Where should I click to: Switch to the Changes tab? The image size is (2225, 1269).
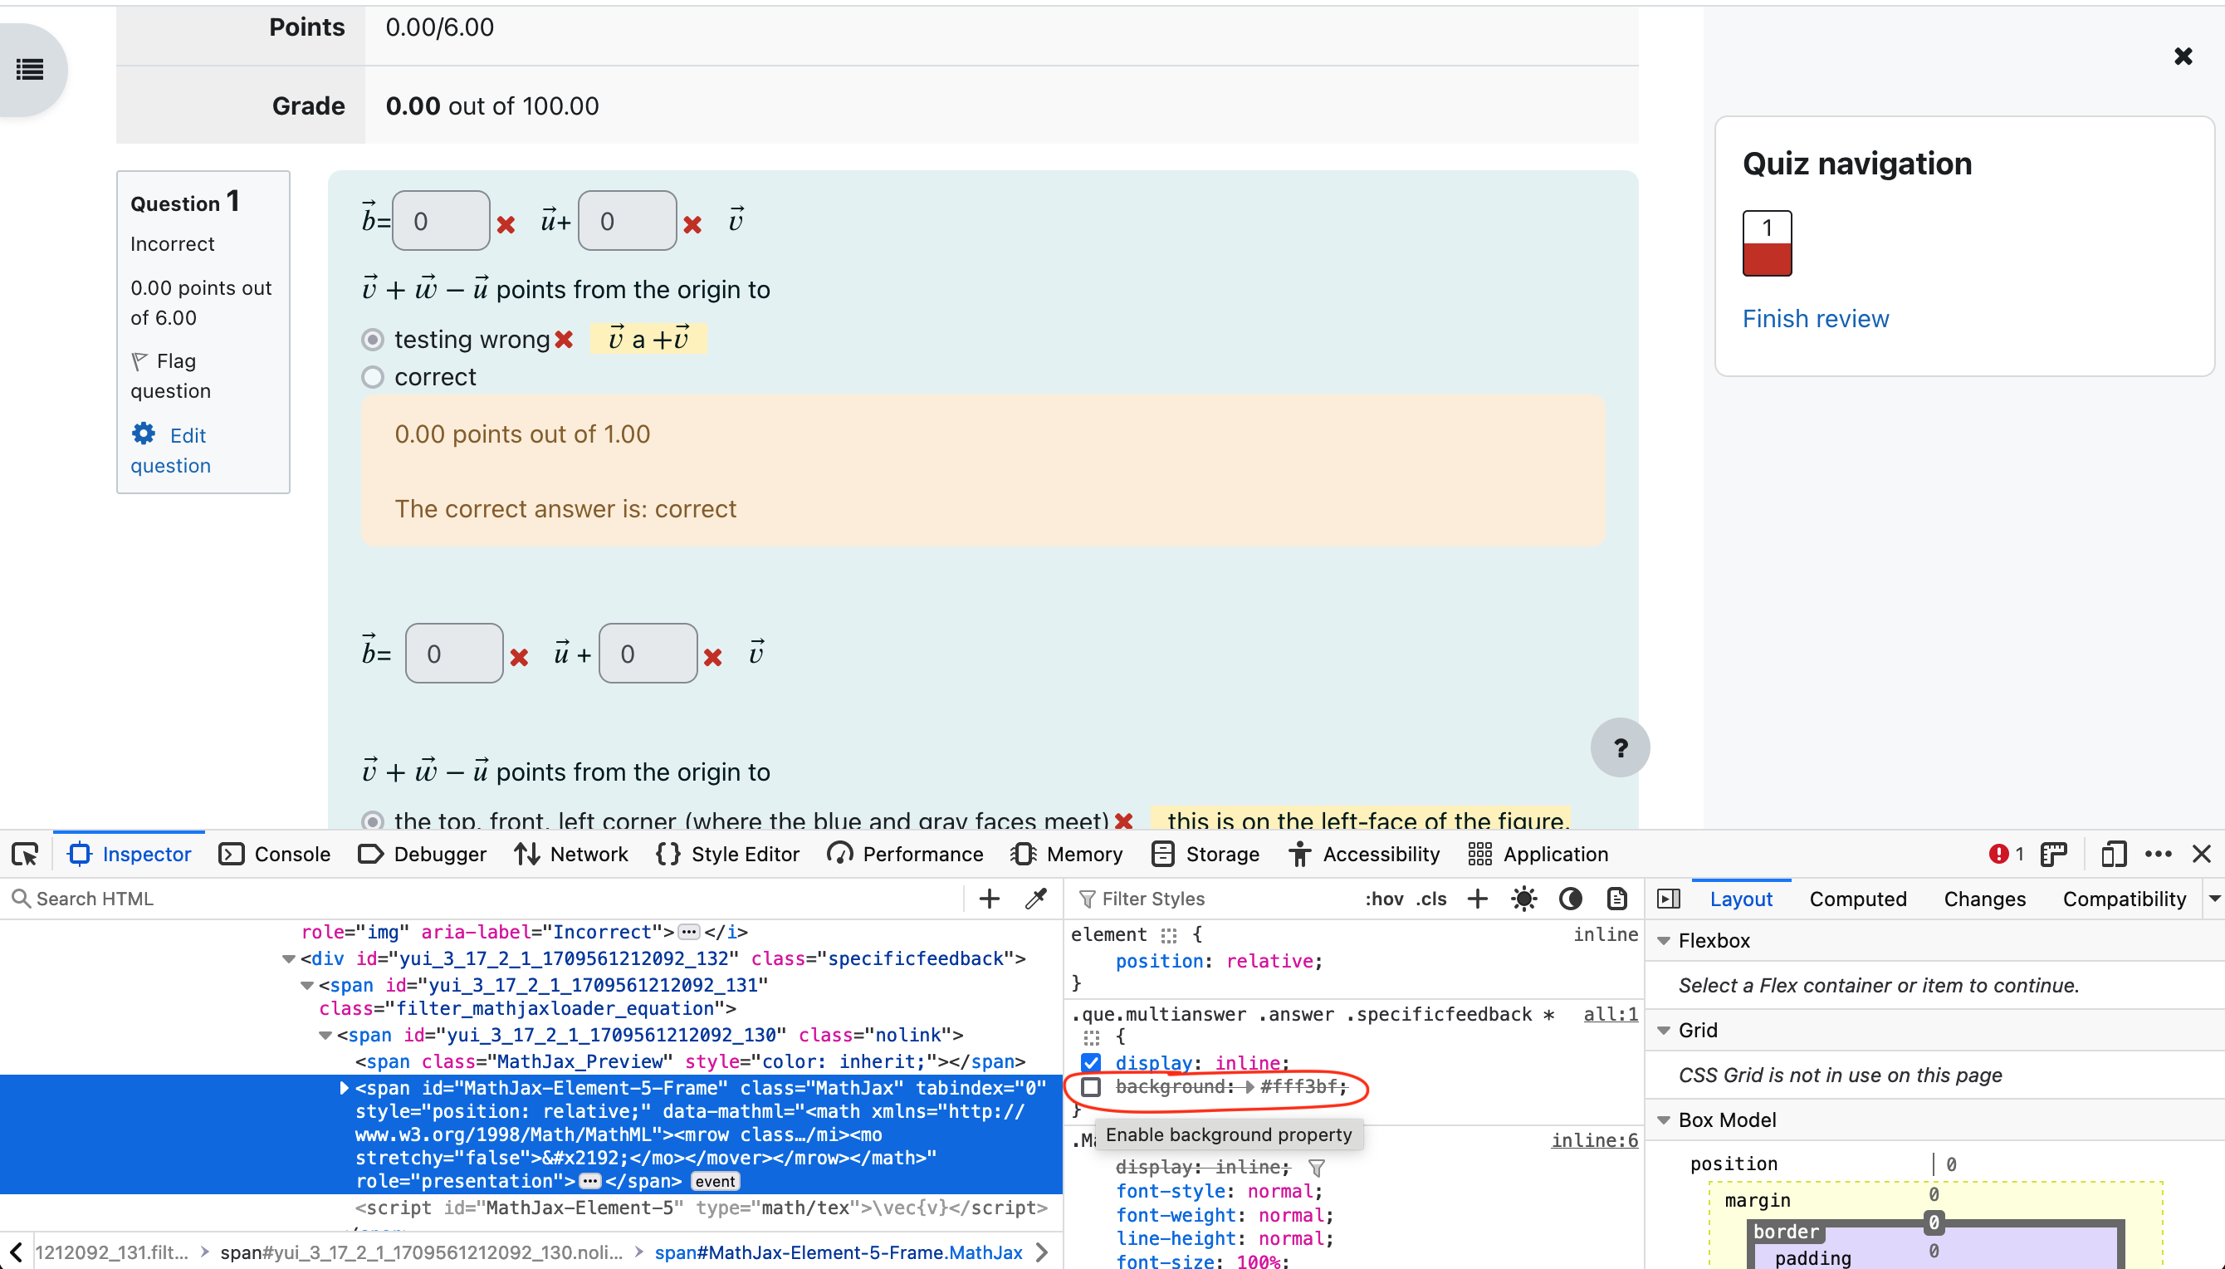pos(1983,899)
